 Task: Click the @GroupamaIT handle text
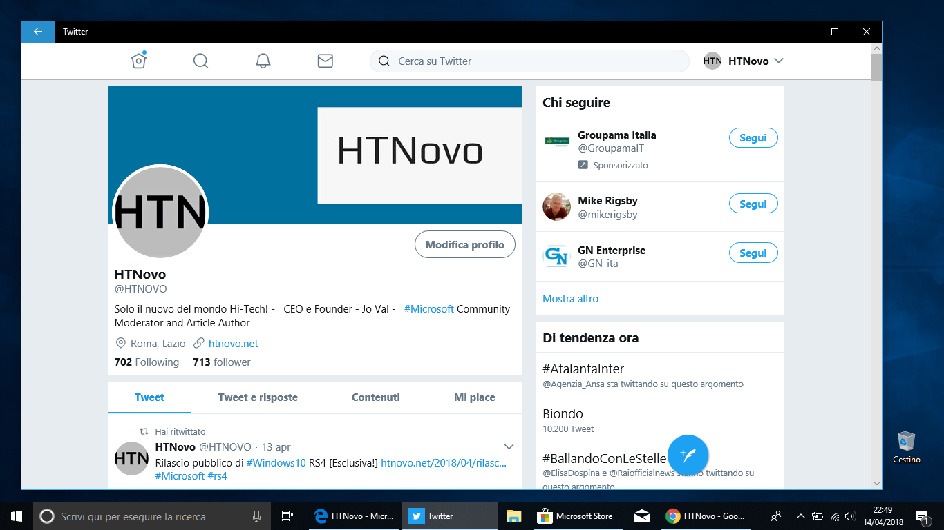point(611,148)
